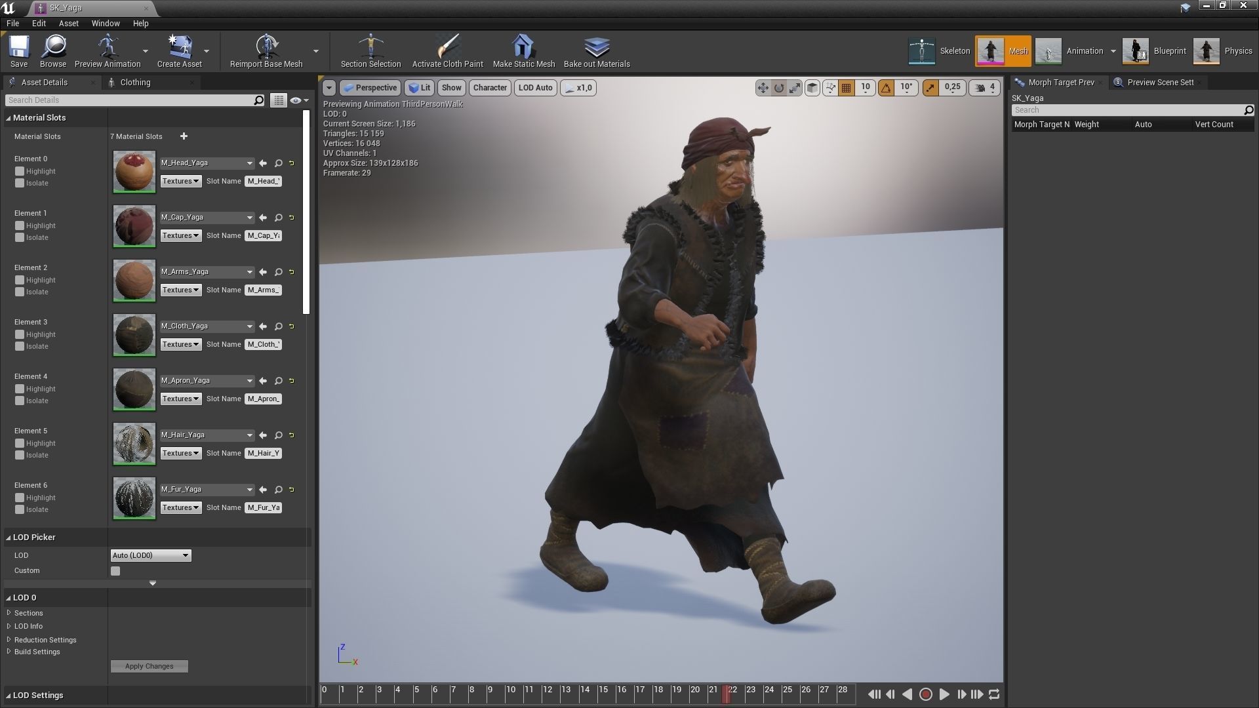Screen dimensions: 1259x708
Task: Play the animation in reverse
Action: point(908,694)
